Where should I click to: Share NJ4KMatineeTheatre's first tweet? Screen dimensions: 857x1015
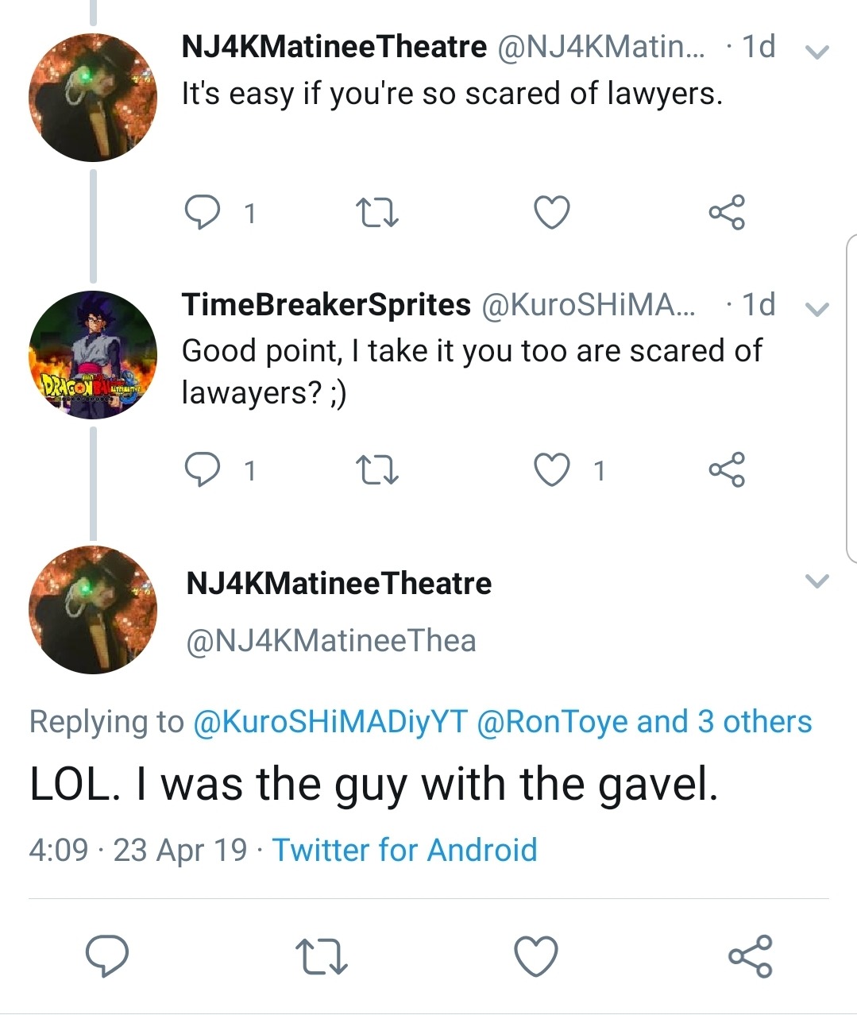727,212
